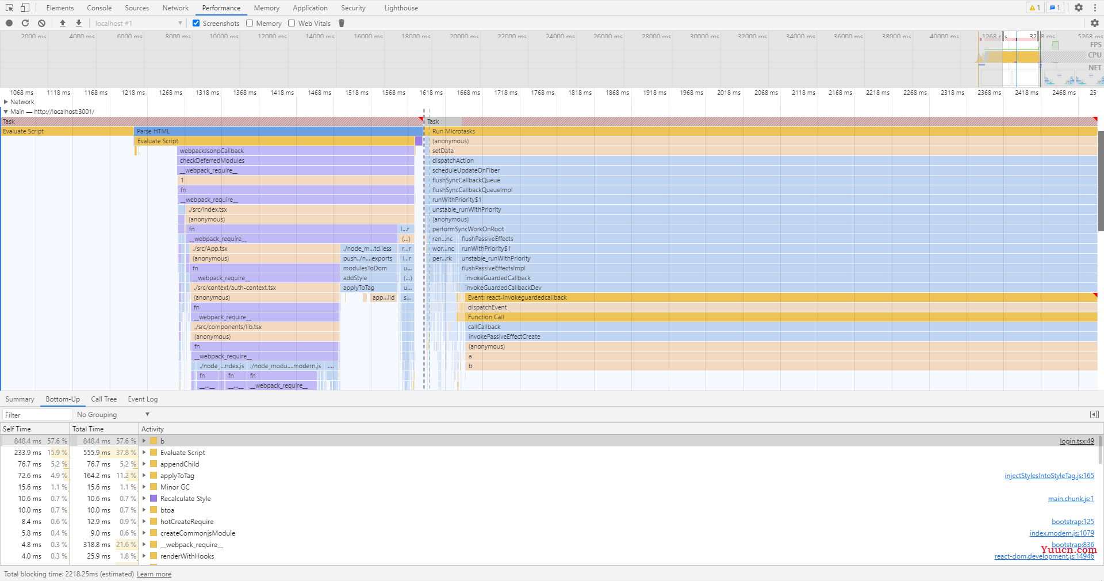Switch to the Call Tree tab
Image resolution: width=1104 pixels, height=581 pixels.
103,399
